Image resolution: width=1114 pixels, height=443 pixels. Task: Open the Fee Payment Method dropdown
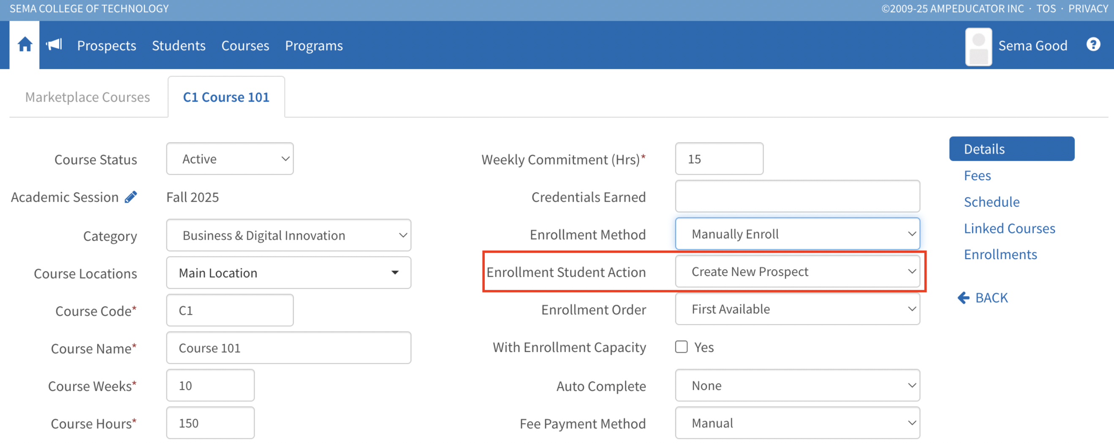tap(797, 423)
